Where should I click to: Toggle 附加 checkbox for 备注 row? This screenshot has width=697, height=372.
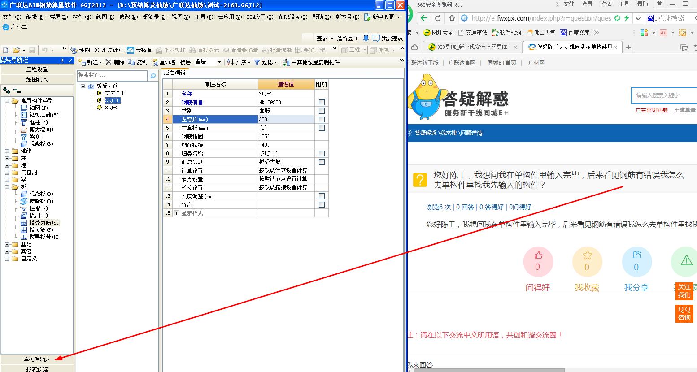[x=322, y=205]
